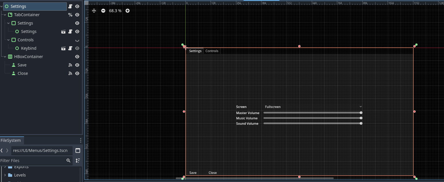Click Close button in viewport preview

(213, 173)
